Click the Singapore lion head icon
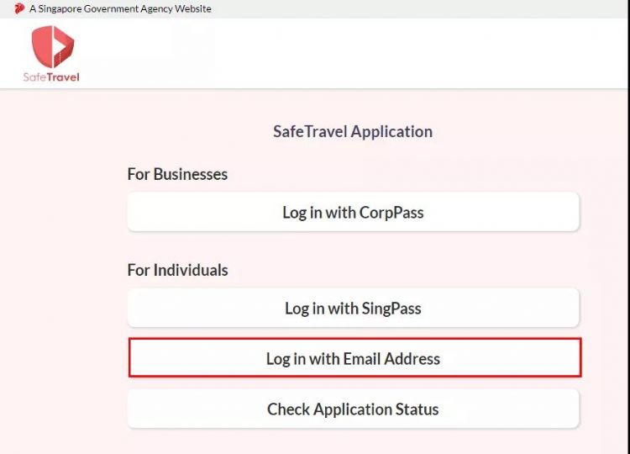630x454 pixels. click(19, 8)
